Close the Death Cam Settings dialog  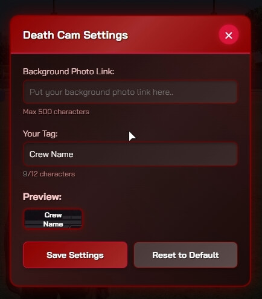pyautogui.click(x=229, y=34)
